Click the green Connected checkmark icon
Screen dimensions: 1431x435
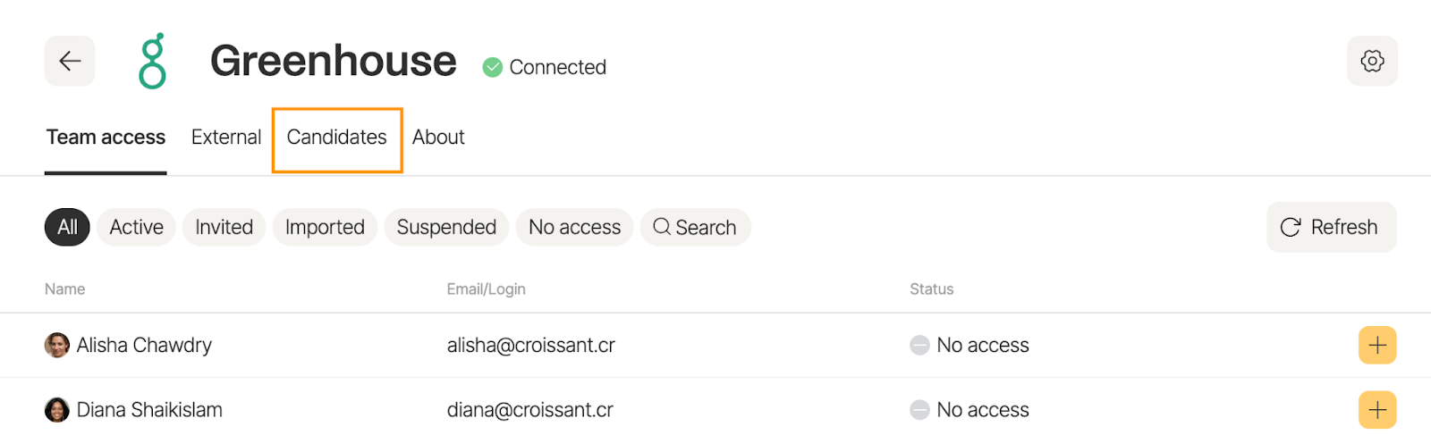click(x=492, y=67)
